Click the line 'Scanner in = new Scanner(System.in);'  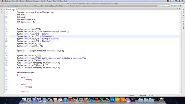(x=36, y=12)
